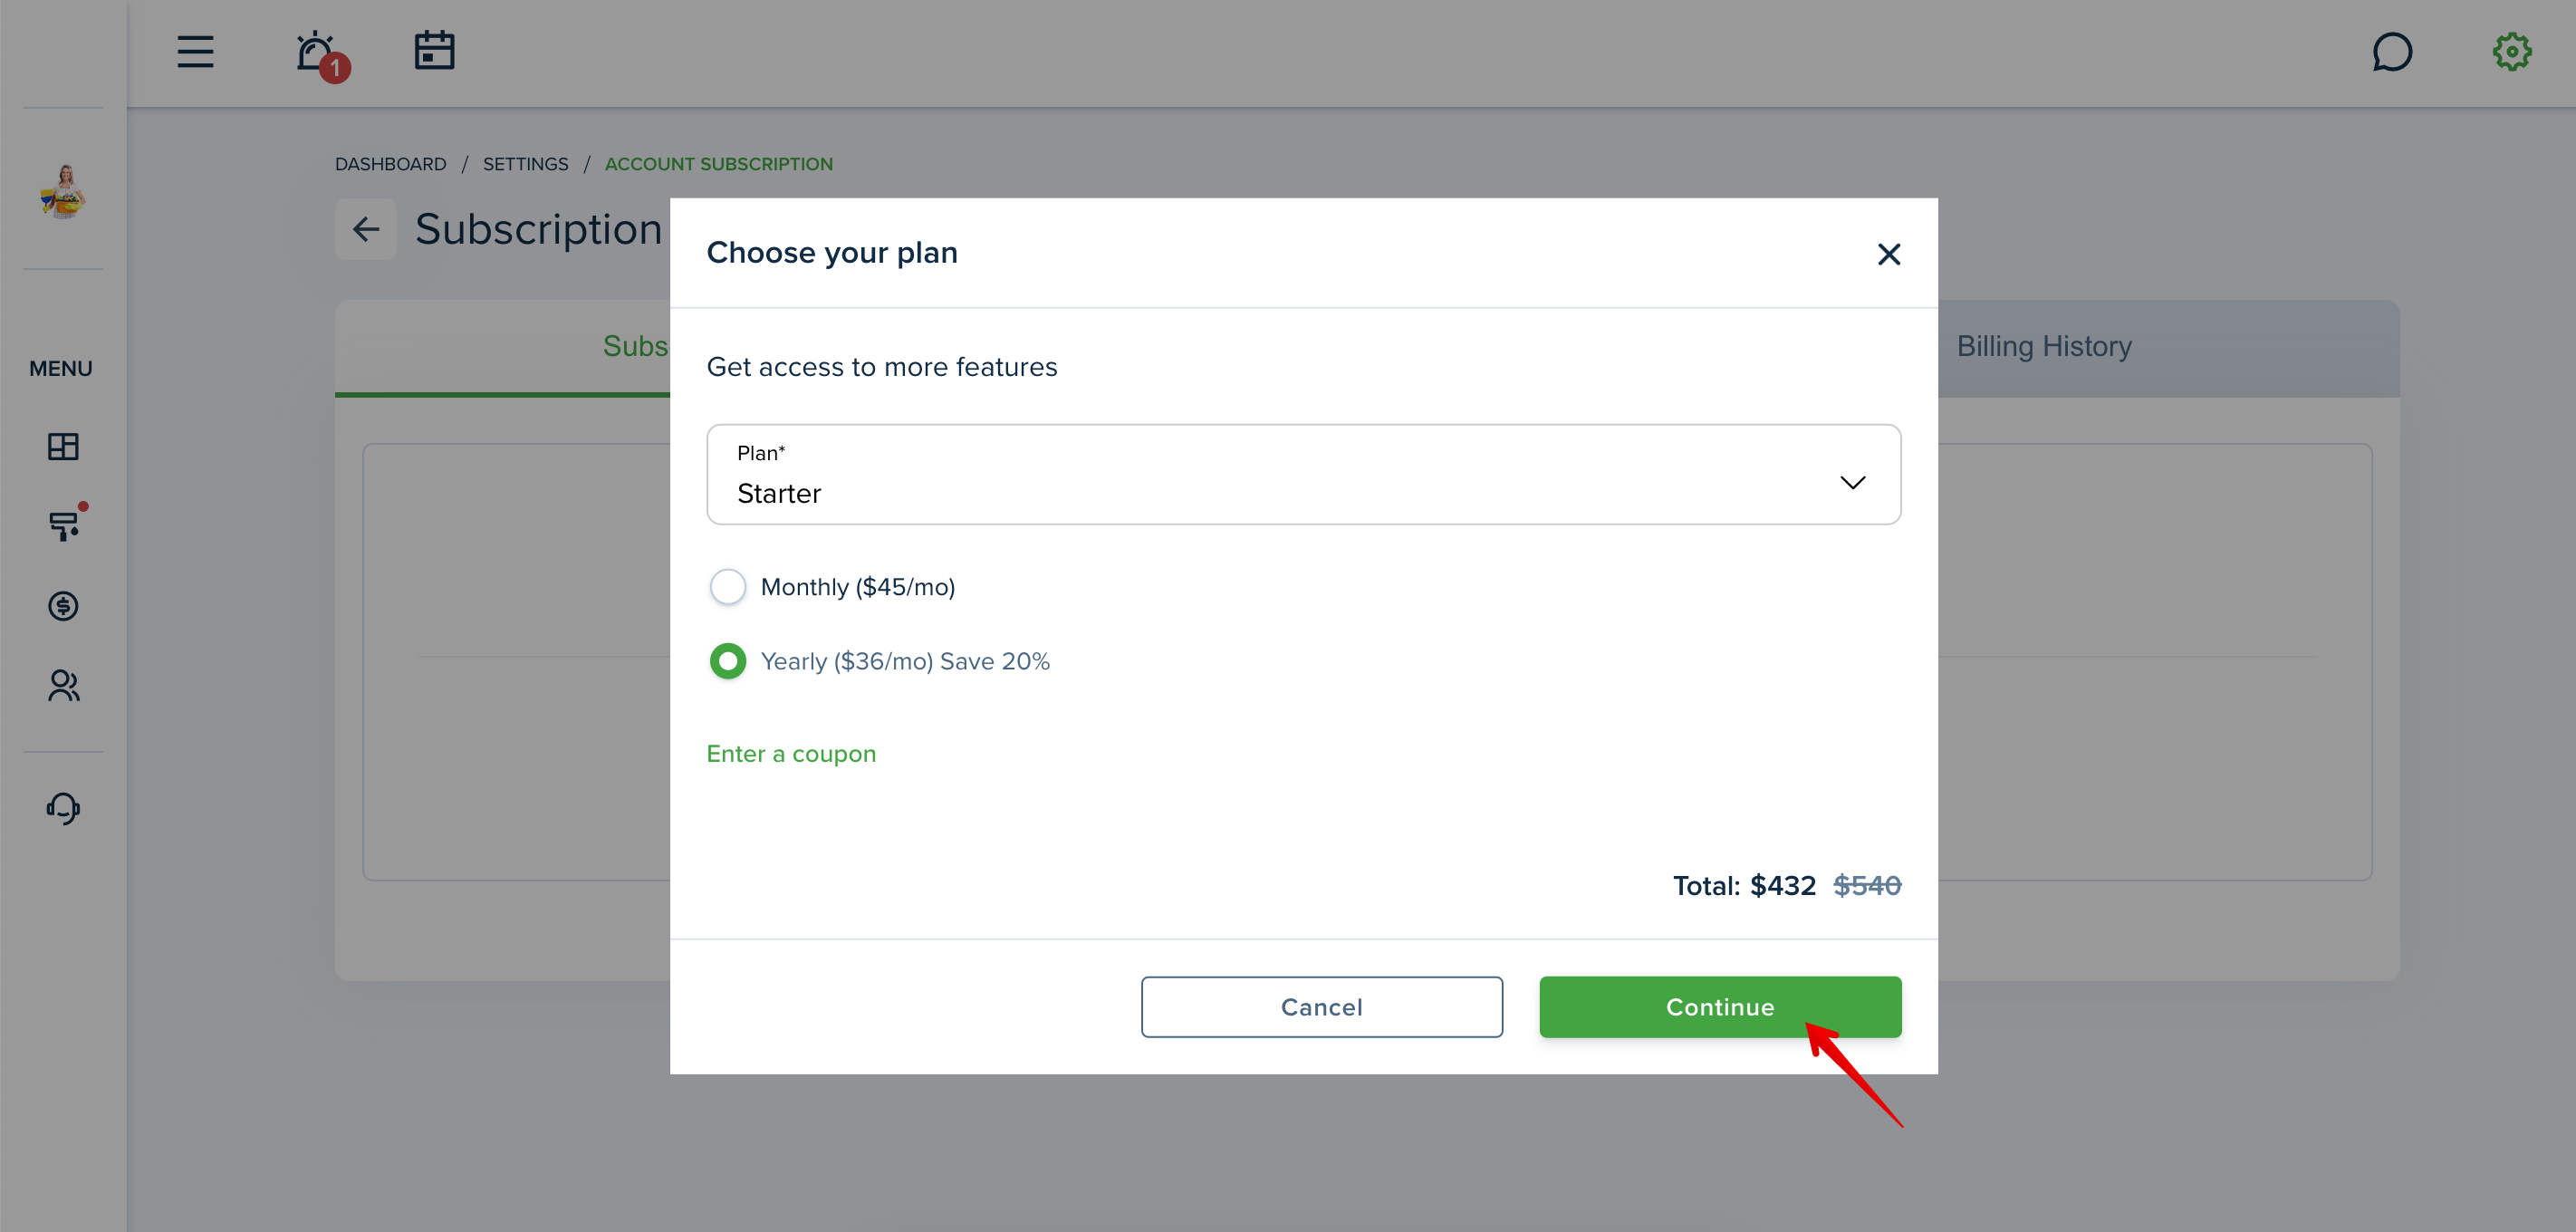Open the customers people icon in sidebar
Screen dimensions: 2576x1232
point(63,685)
